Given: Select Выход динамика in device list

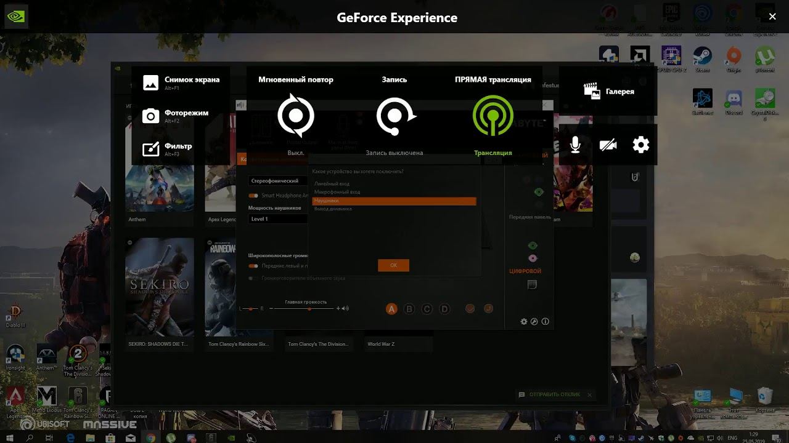Looking at the screenshot, I should (394, 209).
